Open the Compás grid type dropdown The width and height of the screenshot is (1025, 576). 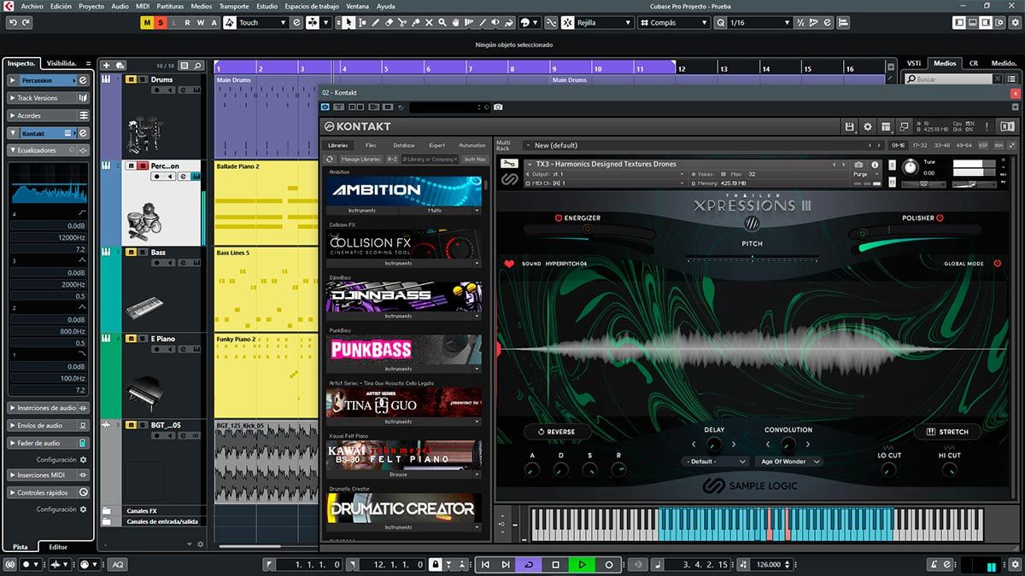pyautogui.click(x=672, y=22)
